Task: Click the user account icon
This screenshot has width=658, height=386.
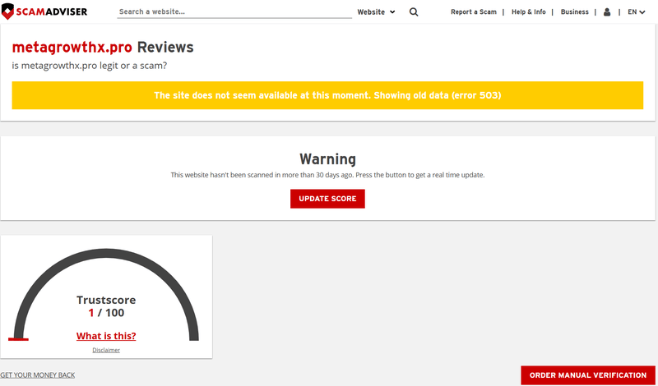Action: [607, 12]
